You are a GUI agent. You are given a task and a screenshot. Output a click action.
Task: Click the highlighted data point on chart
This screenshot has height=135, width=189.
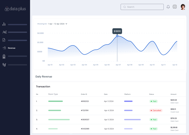coord(117,36)
